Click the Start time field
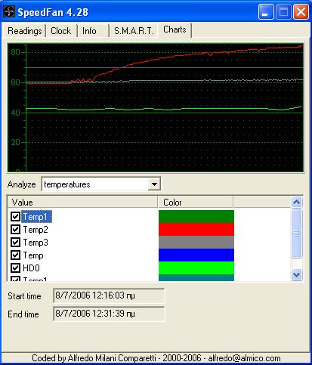Viewport: 312px width, 365px height. coord(109,295)
